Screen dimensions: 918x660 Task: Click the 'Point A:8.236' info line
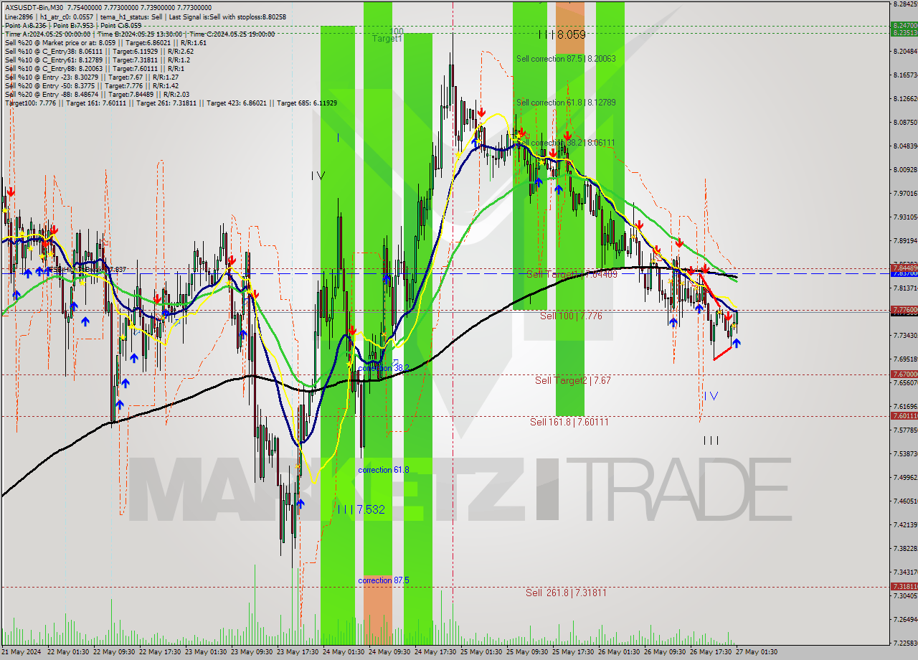coord(73,26)
